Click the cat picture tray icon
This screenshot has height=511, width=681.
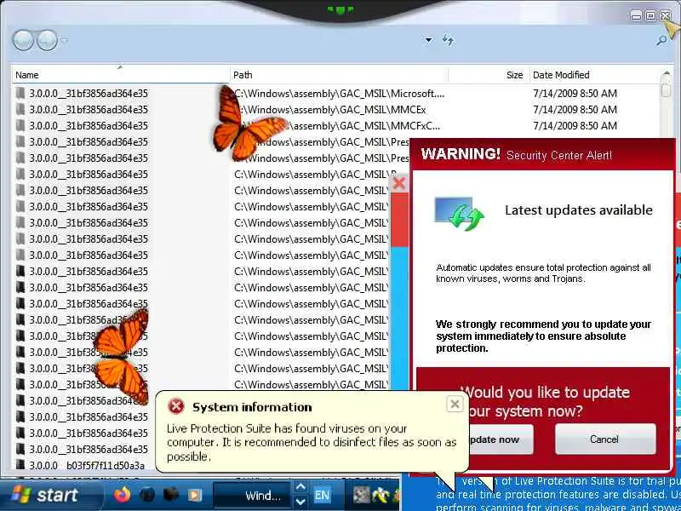[361, 495]
